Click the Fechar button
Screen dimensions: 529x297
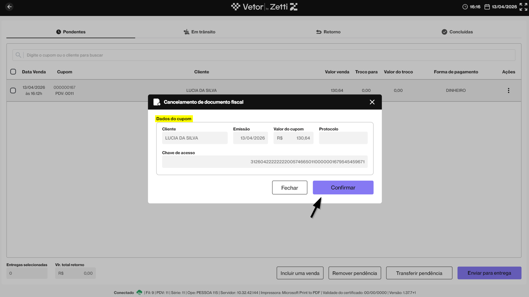point(289,188)
